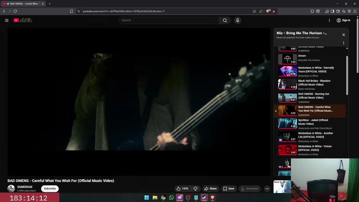Open the SUMERIAN channel avatar
This screenshot has height=202, width=359.
[x=11, y=189]
